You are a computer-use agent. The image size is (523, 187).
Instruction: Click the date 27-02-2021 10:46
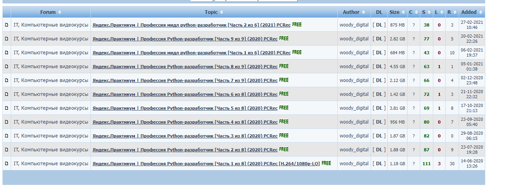point(472,25)
